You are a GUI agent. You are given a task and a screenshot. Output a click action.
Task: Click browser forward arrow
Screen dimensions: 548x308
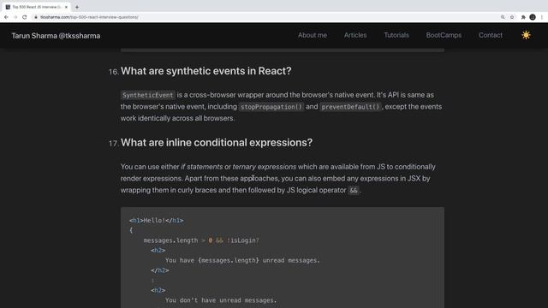15,17
